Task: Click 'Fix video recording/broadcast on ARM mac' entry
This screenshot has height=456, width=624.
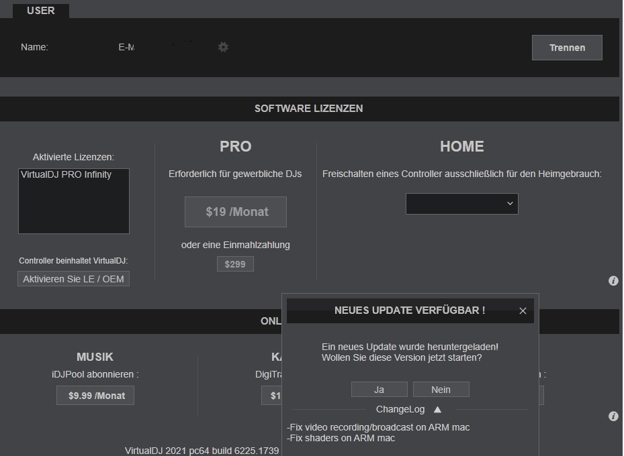Action: click(378, 427)
